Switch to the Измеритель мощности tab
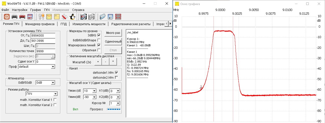The height and width of the screenshot is (123, 325). [89, 24]
